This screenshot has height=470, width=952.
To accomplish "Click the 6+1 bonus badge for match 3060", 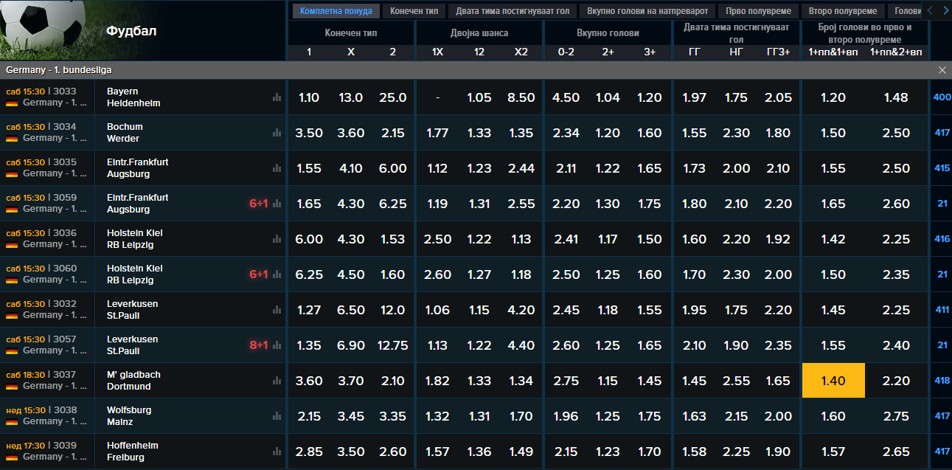I will (x=259, y=274).
